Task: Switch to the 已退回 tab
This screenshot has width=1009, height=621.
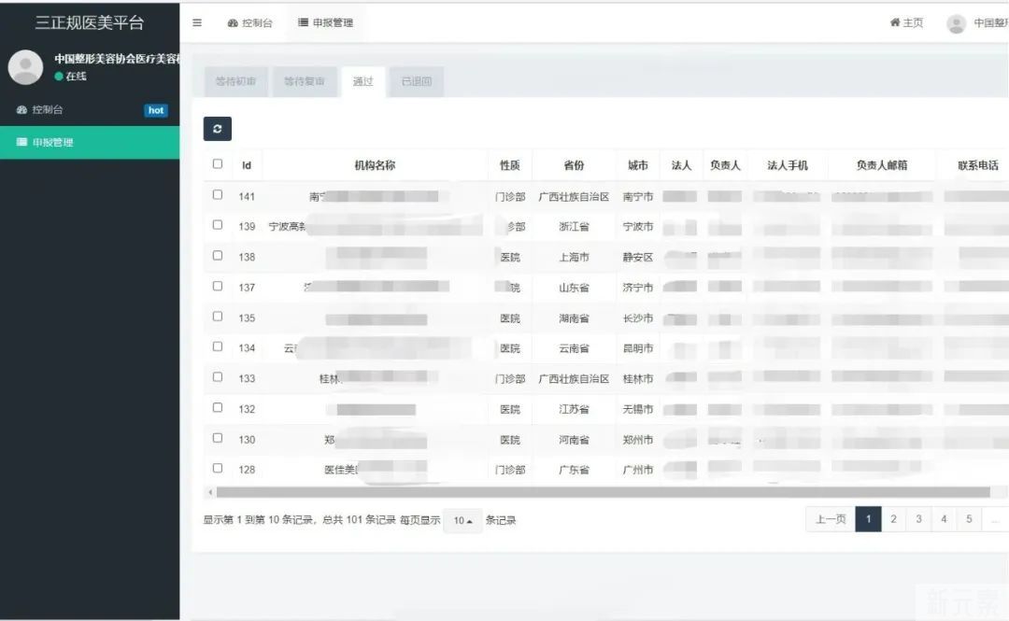Action: 417,82
